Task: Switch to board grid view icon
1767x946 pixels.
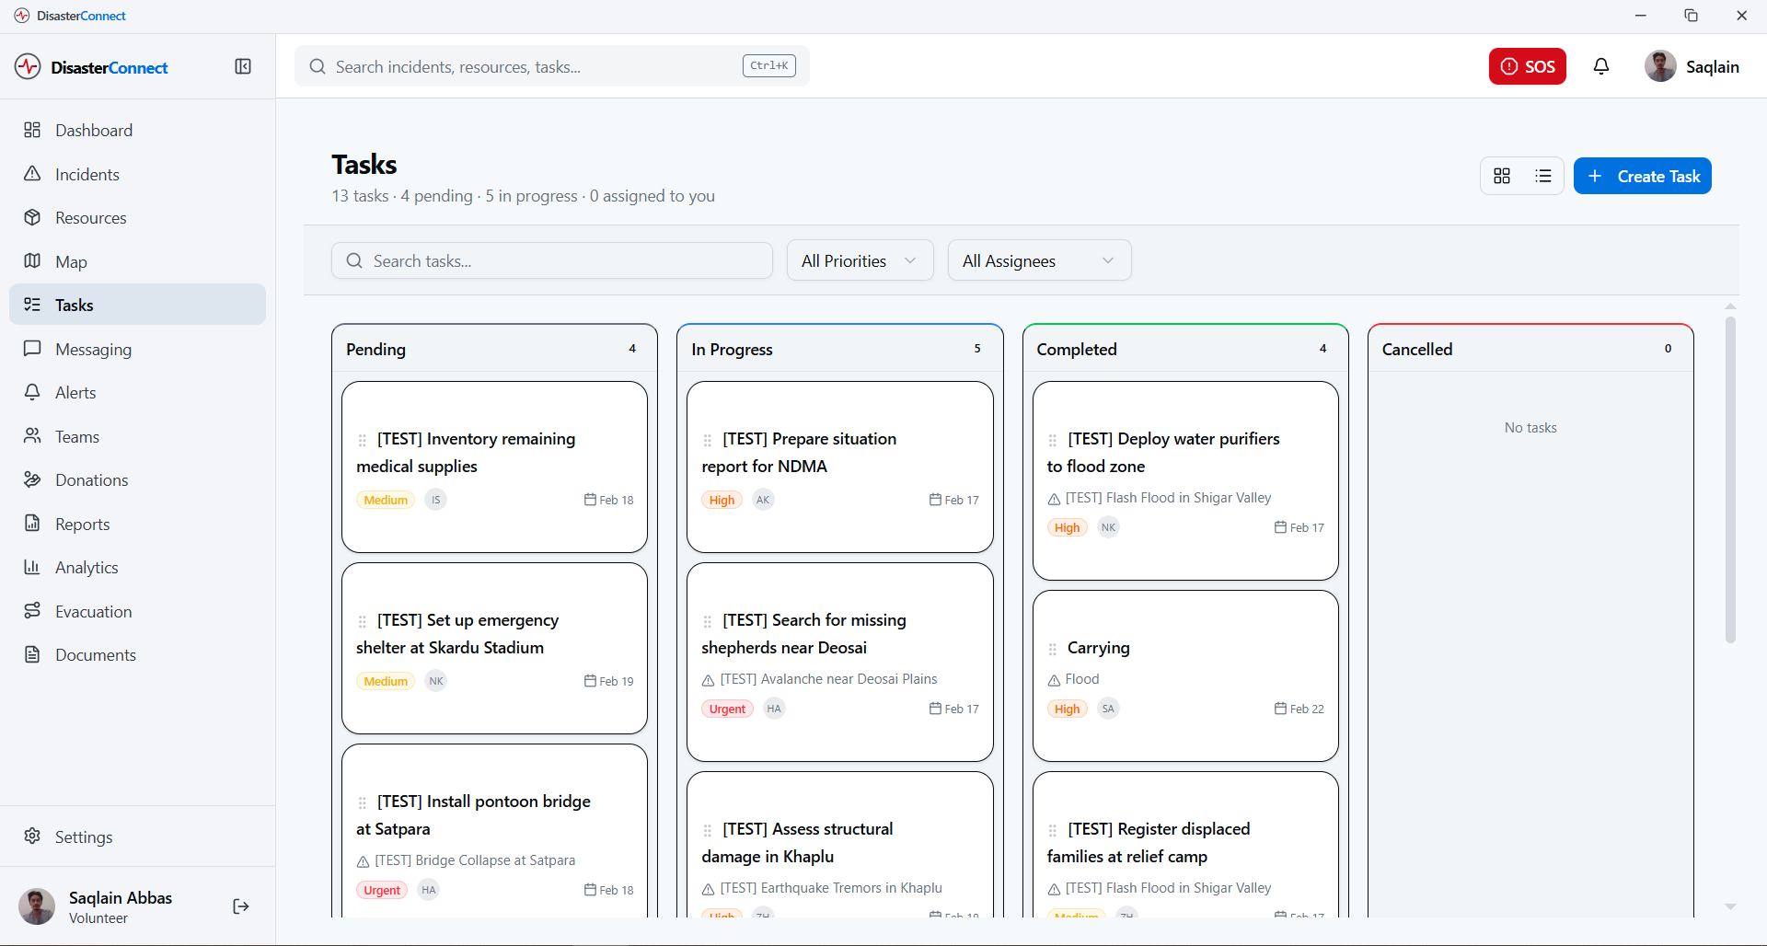Action: [x=1502, y=176]
